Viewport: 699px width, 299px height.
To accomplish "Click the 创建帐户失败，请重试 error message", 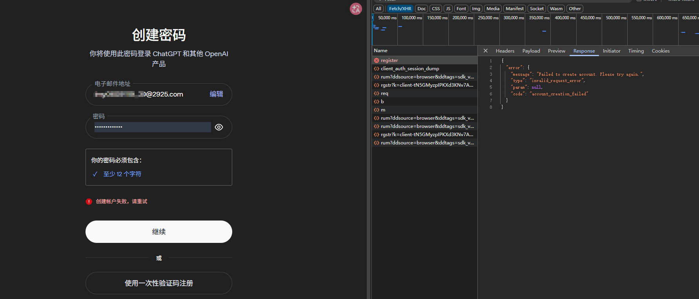I will pos(122,201).
